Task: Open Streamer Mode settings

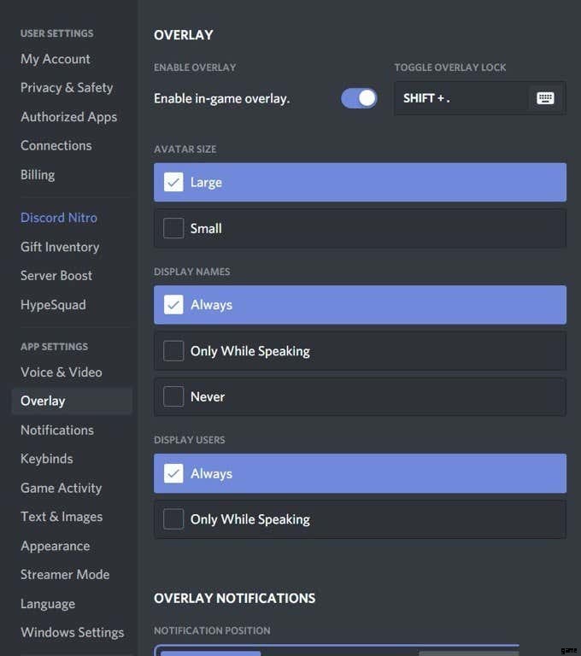Action: 65,575
